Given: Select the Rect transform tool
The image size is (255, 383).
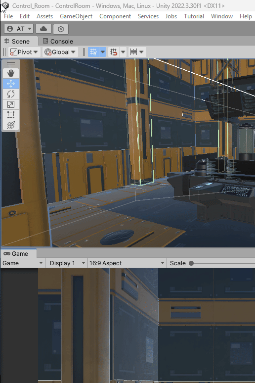Looking at the screenshot, I should 11,115.
